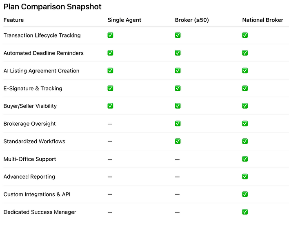Click Broker checkmark for Automated Deadline Reminders
The width and height of the screenshot is (289, 225).
point(178,53)
